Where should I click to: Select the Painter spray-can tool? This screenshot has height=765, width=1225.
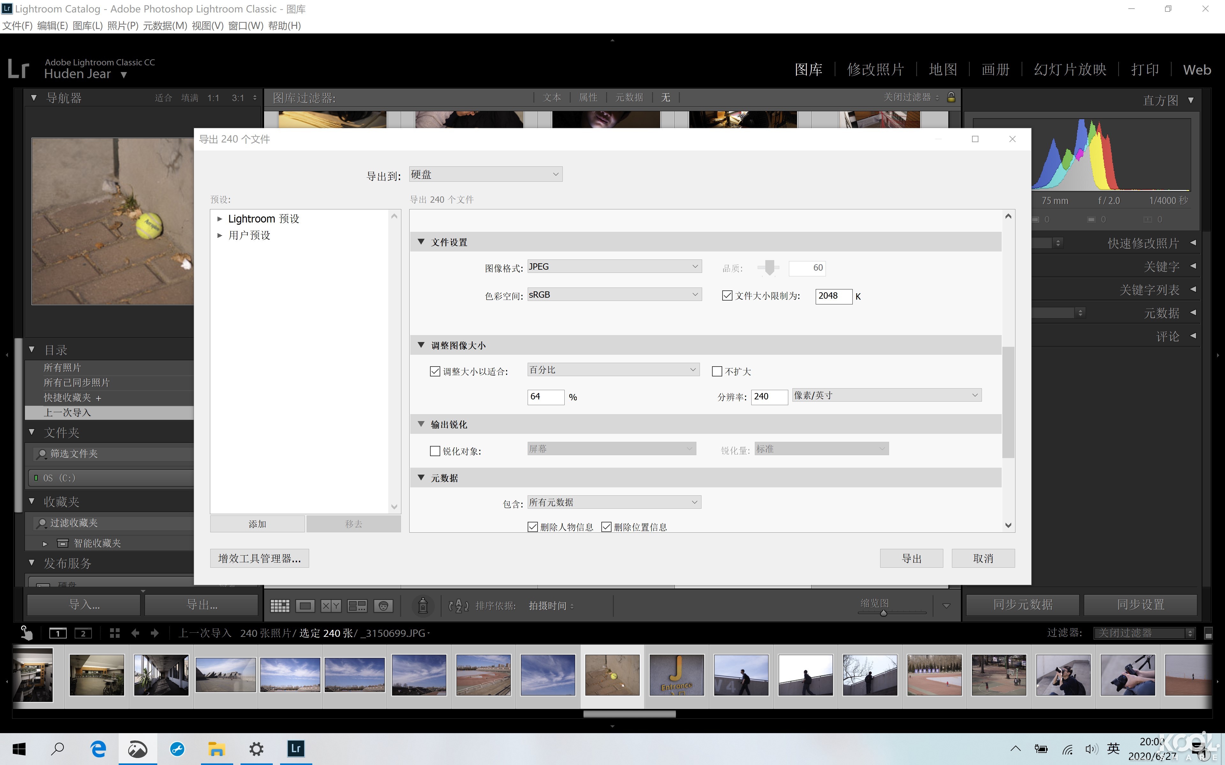(423, 605)
